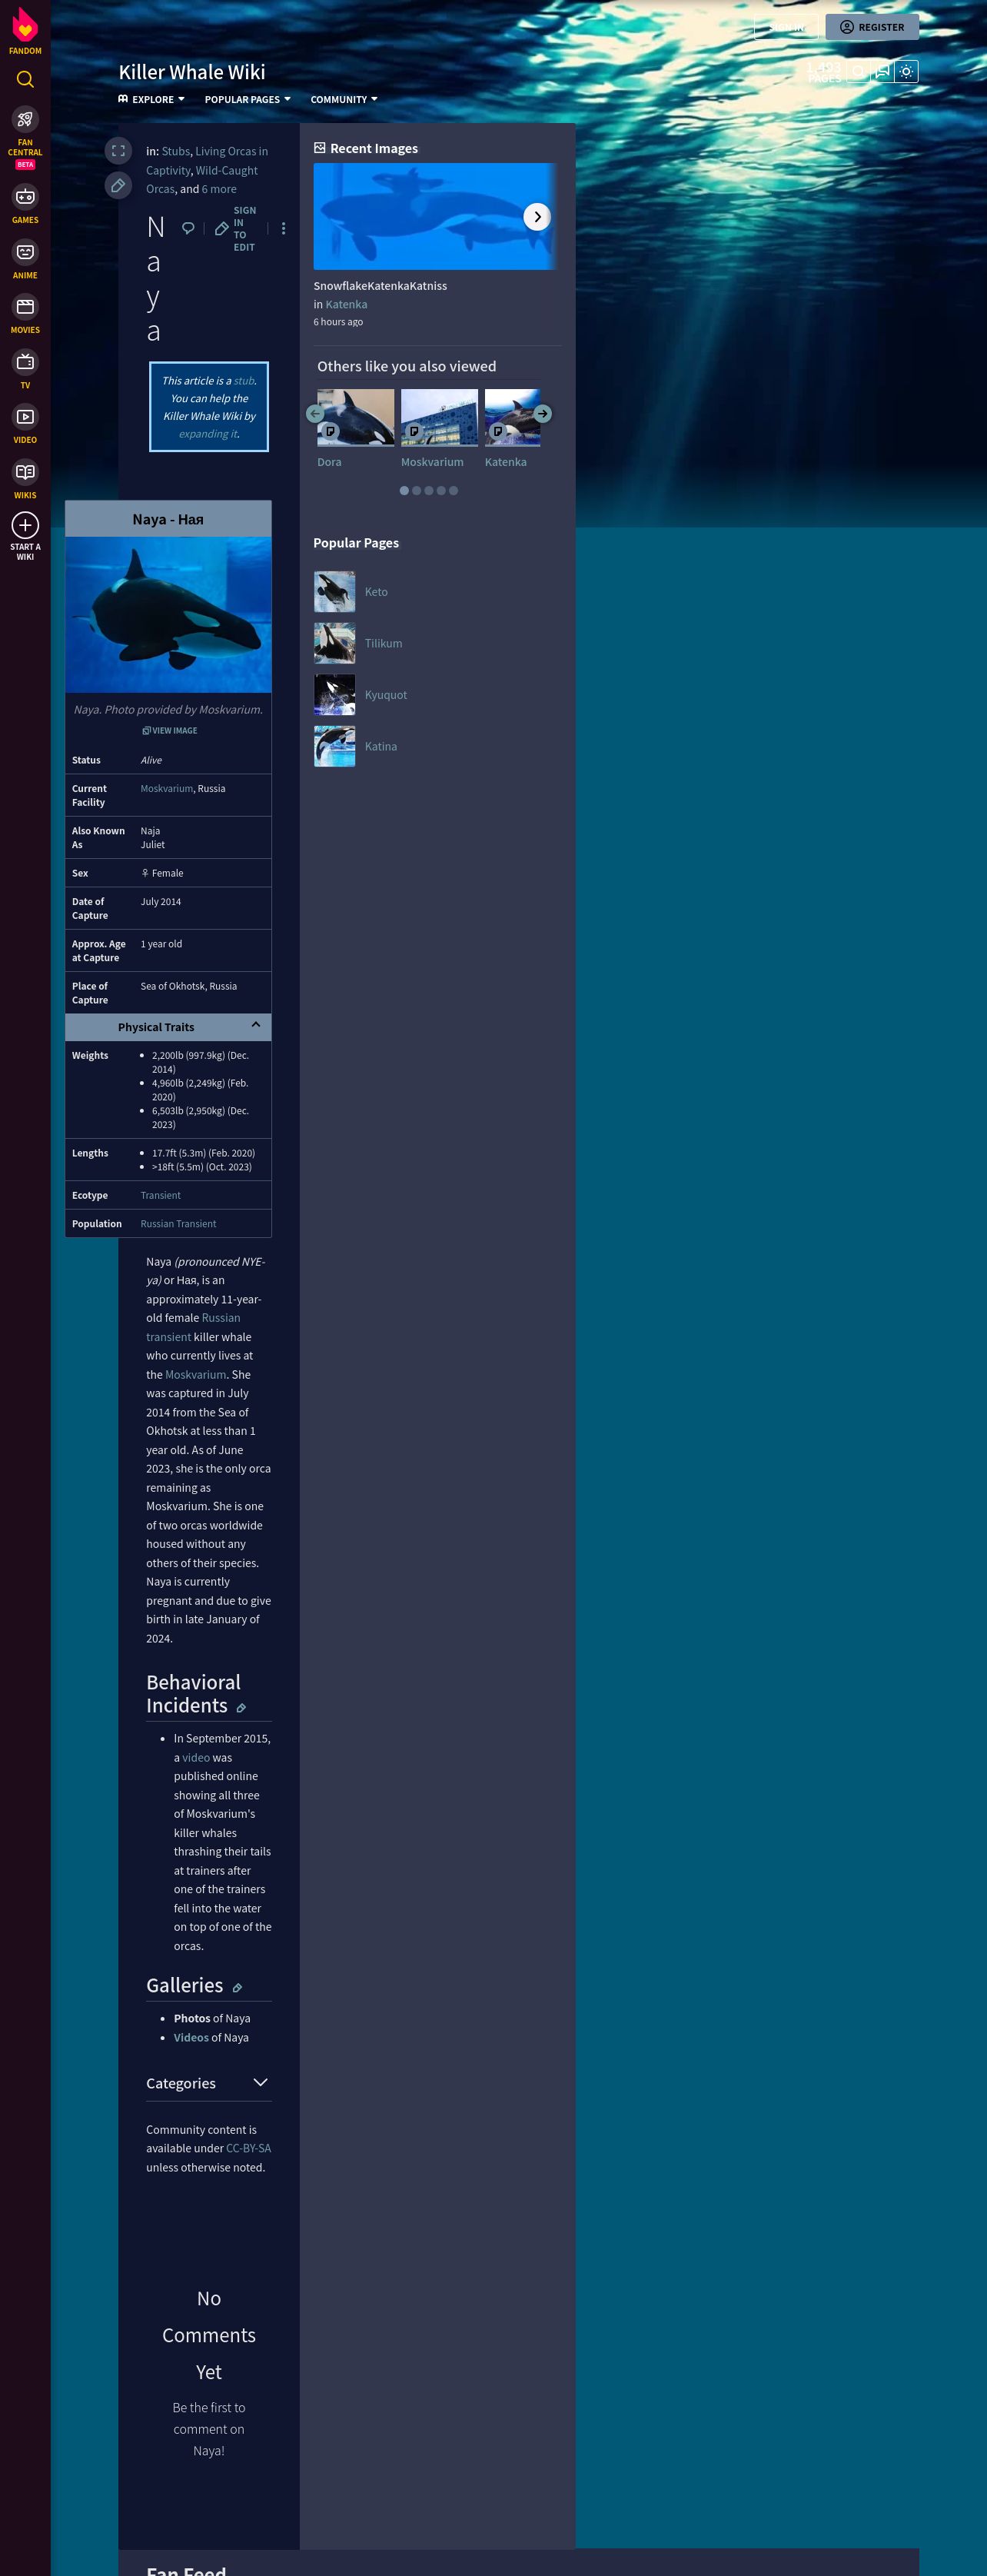Open Videos of Naya gallery
987x2576 pixels.
pos(191,2037)
